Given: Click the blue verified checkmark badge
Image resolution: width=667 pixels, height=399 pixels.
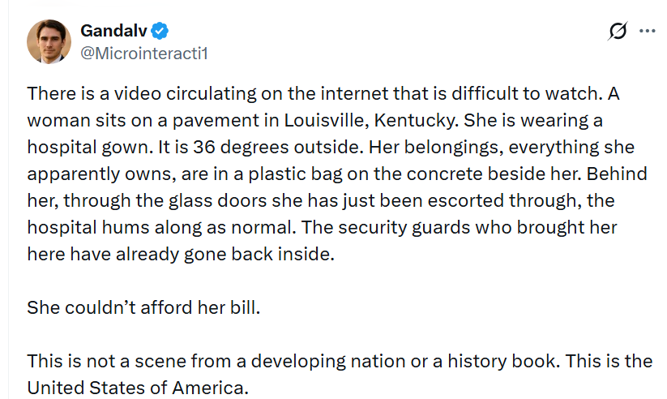Looking at the screenshot, I should 160,31.
